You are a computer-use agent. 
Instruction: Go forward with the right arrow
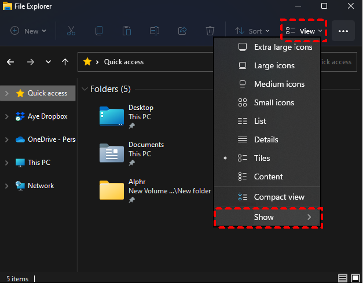(x=31, y=62)
